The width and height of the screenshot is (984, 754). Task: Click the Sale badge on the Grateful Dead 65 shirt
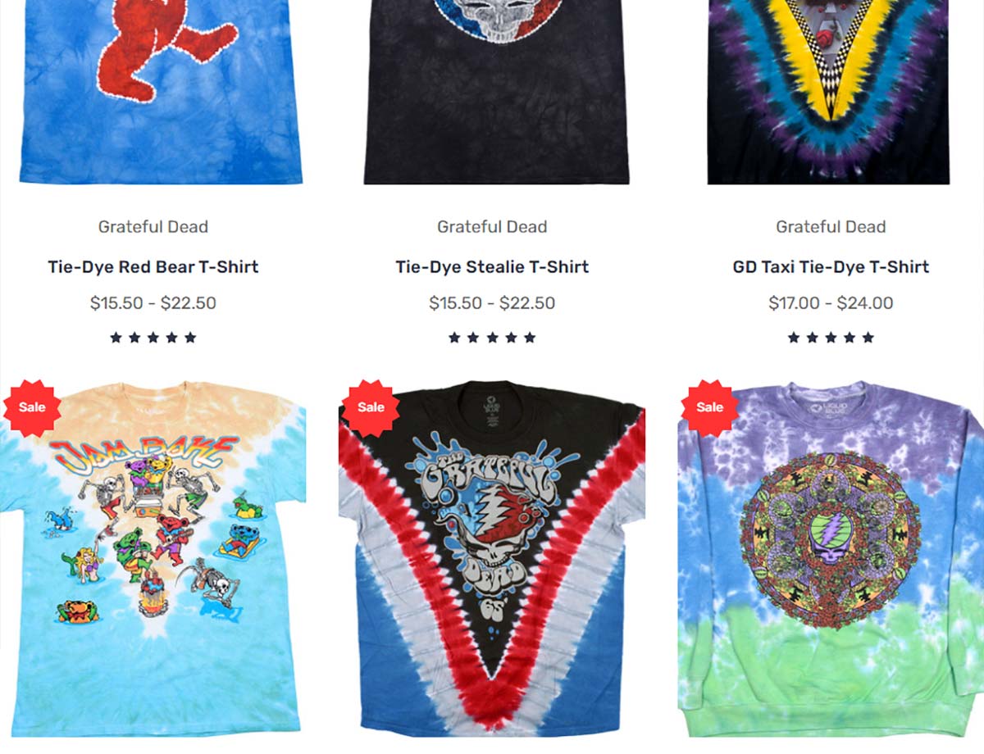coord(371,407)
